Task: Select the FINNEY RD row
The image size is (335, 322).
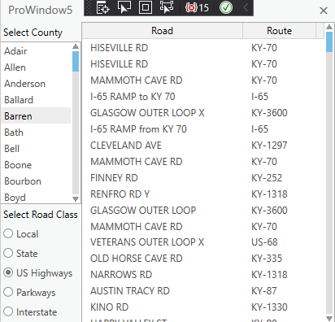Action: pyautogui.click(x=203, y=178)
